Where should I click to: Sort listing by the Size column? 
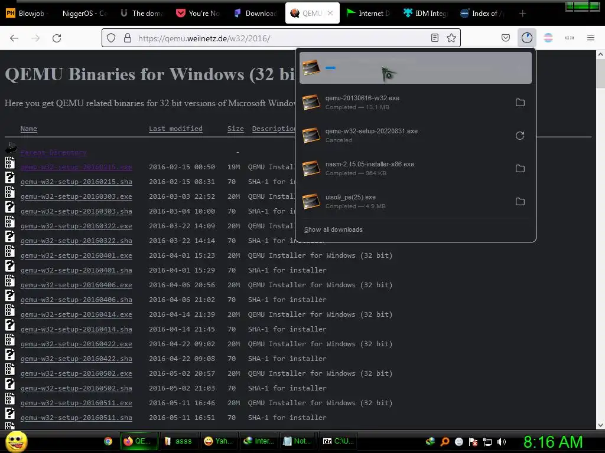[235, 129]
